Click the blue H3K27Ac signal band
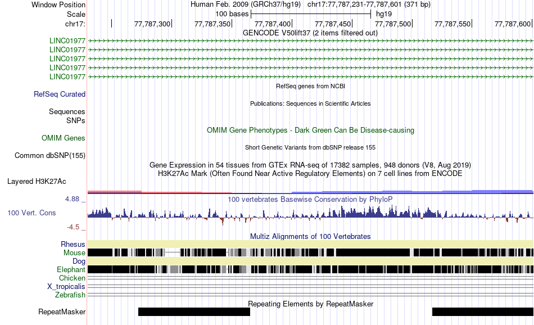Viewport: 534px width, 325px height. click(x=412, y=192)
